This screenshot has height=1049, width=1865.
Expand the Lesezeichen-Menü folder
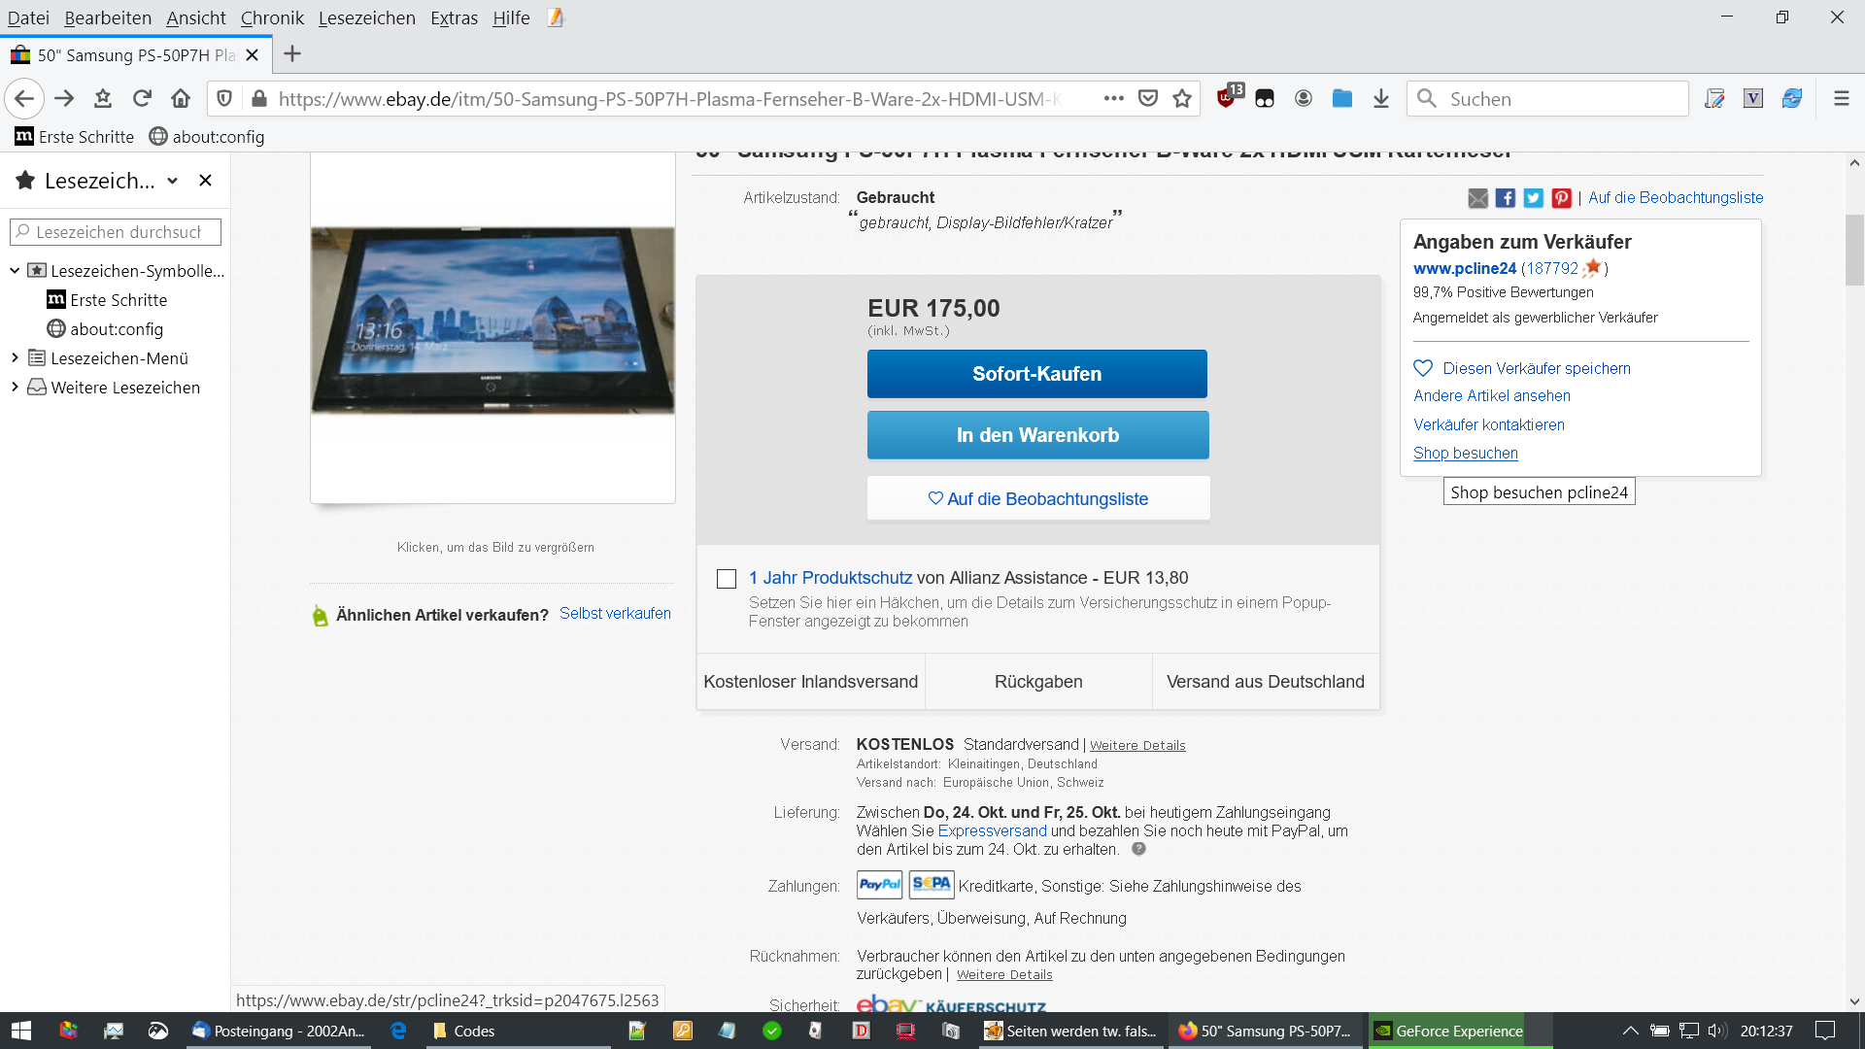point(15,358)
